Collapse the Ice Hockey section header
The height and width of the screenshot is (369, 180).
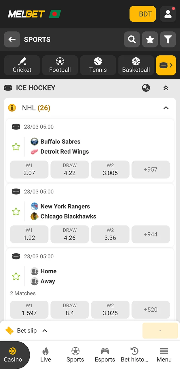166,88
